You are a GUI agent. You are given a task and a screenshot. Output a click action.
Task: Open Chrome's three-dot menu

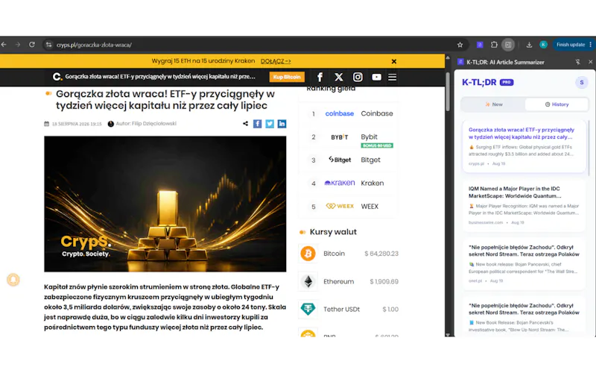[590, 45]
